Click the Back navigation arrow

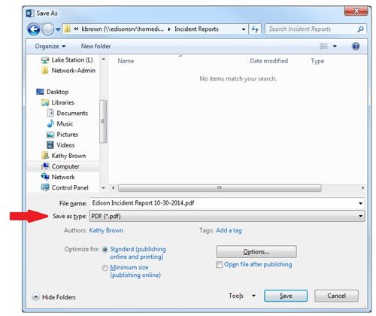[34, 29]
